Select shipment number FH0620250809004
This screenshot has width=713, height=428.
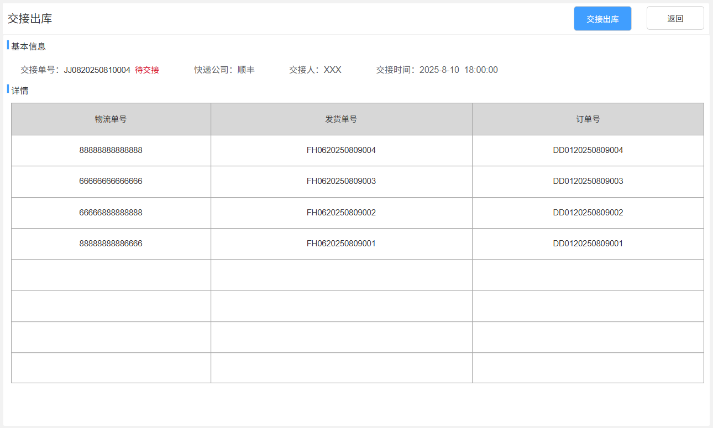341,150
